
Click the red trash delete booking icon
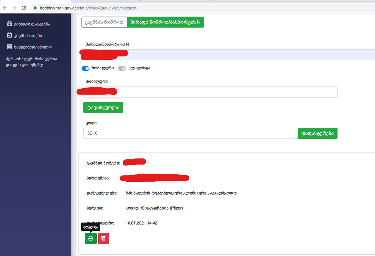[x=104, y=238]
